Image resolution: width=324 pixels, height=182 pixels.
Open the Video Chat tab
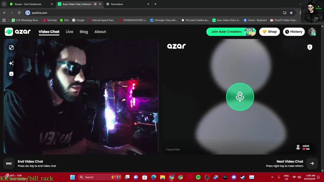pos(49,32)
